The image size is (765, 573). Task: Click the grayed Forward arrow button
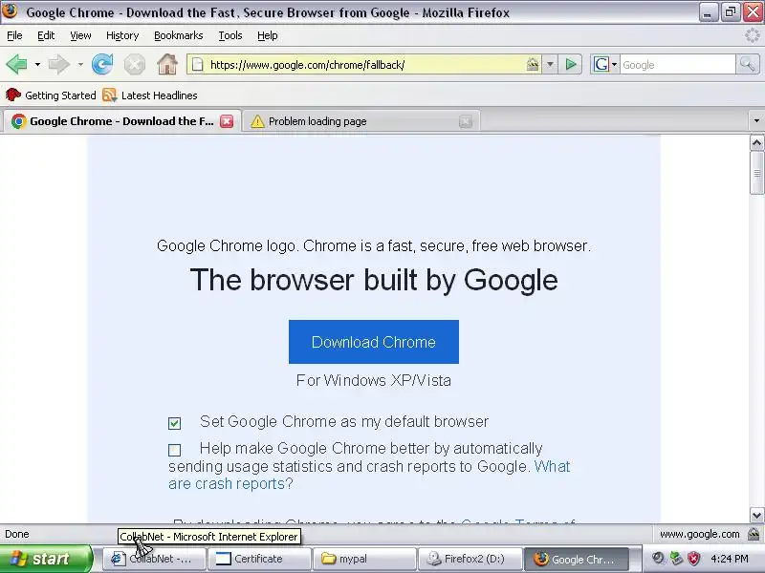click(x=59, y=64)
